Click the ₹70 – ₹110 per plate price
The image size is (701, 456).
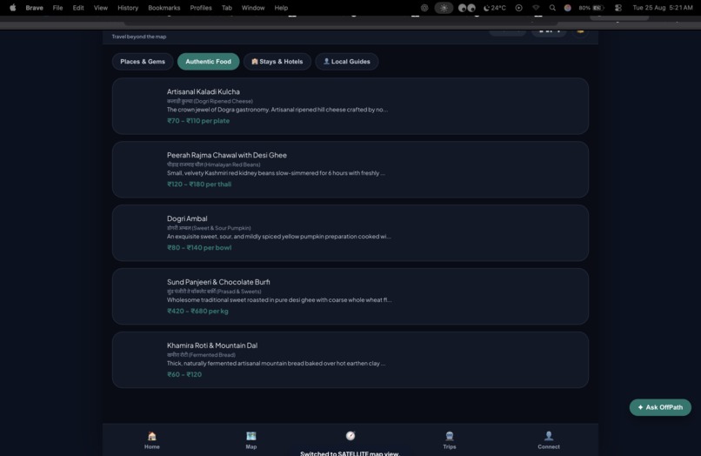[198, 121]
